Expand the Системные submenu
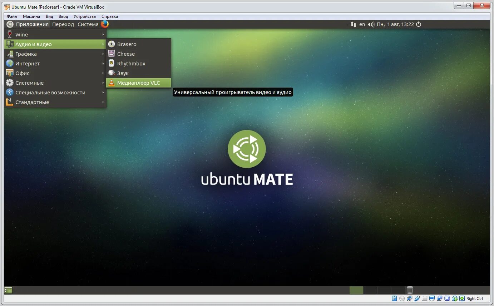 click(x=55, y=83)
